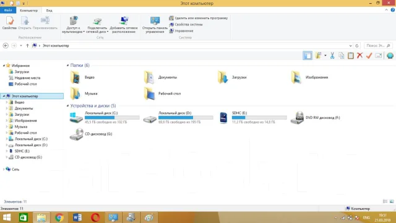This screenshot has width=396, height=223.
Task: Click the Cut (scissors) toolbar icon
Action: 332,56
